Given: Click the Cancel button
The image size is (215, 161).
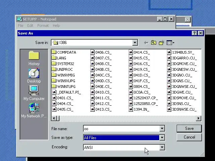Looking at the screenshot, I should point(189,137).
